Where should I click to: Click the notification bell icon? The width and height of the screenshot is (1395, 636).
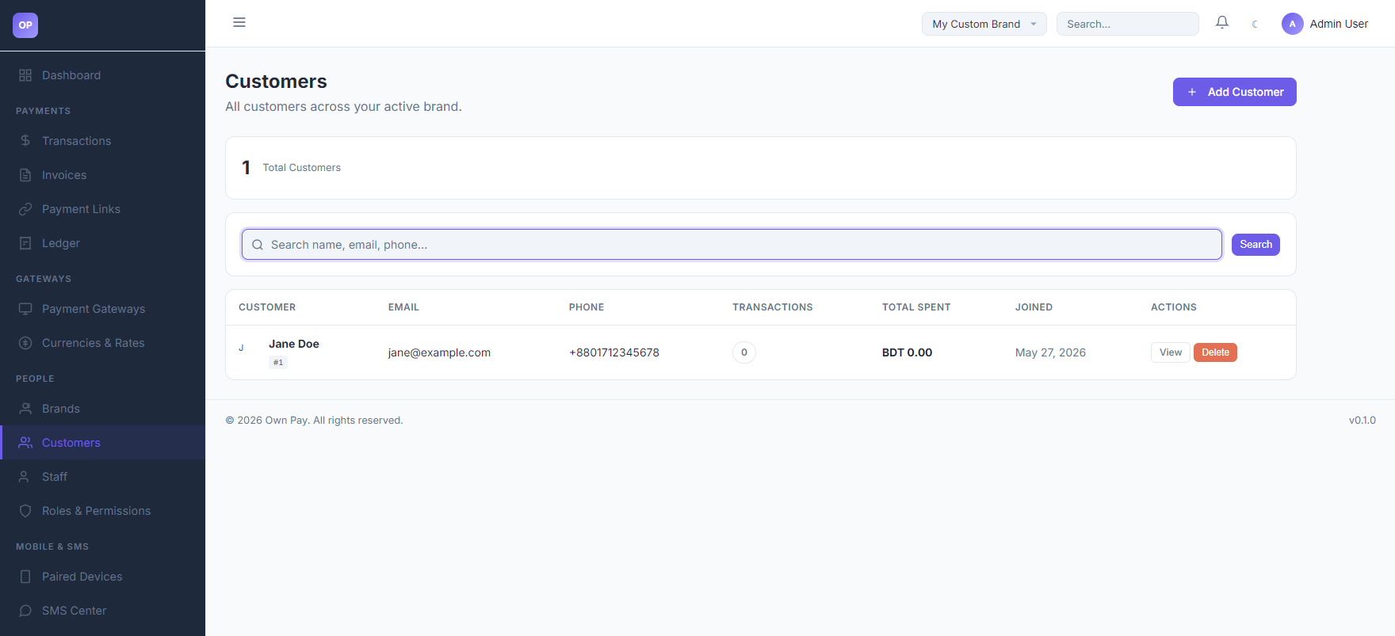tap(1222, 23)
